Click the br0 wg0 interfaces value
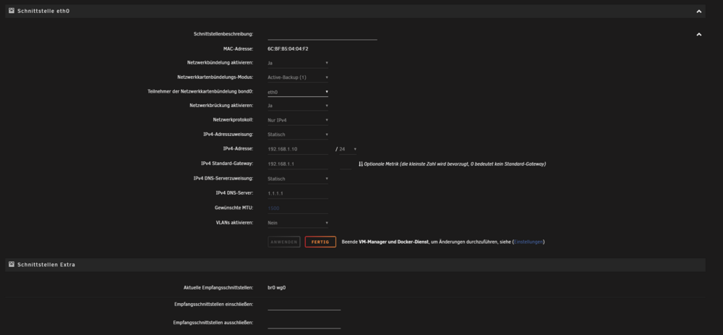 point(277,287)
